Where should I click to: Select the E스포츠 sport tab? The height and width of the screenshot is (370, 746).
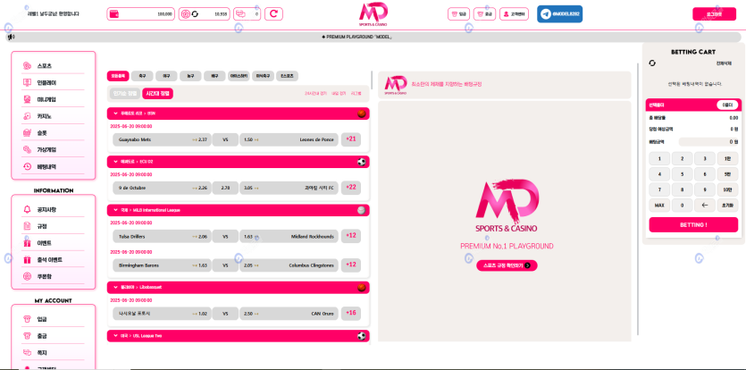[287, 76]
